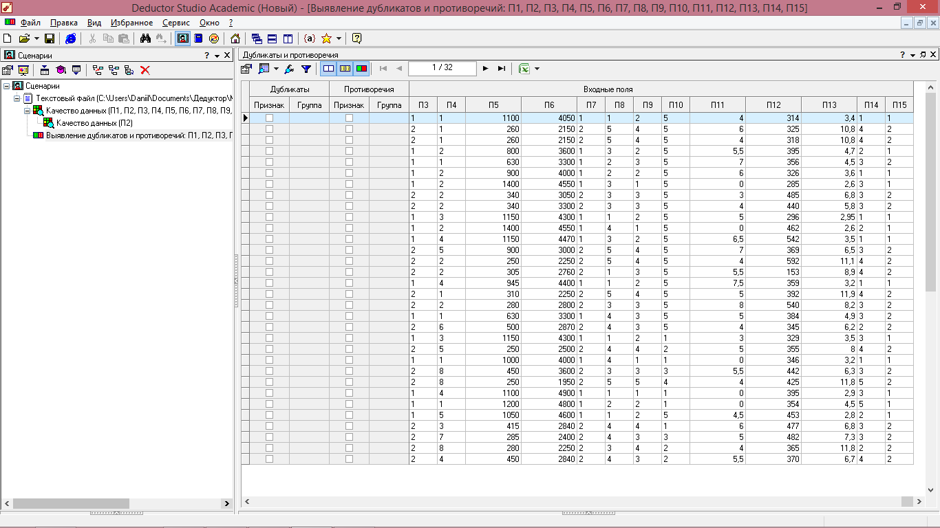Export the table to Excel icon
940x528 pixels.
pyautogui.click(x=524, y=69)
